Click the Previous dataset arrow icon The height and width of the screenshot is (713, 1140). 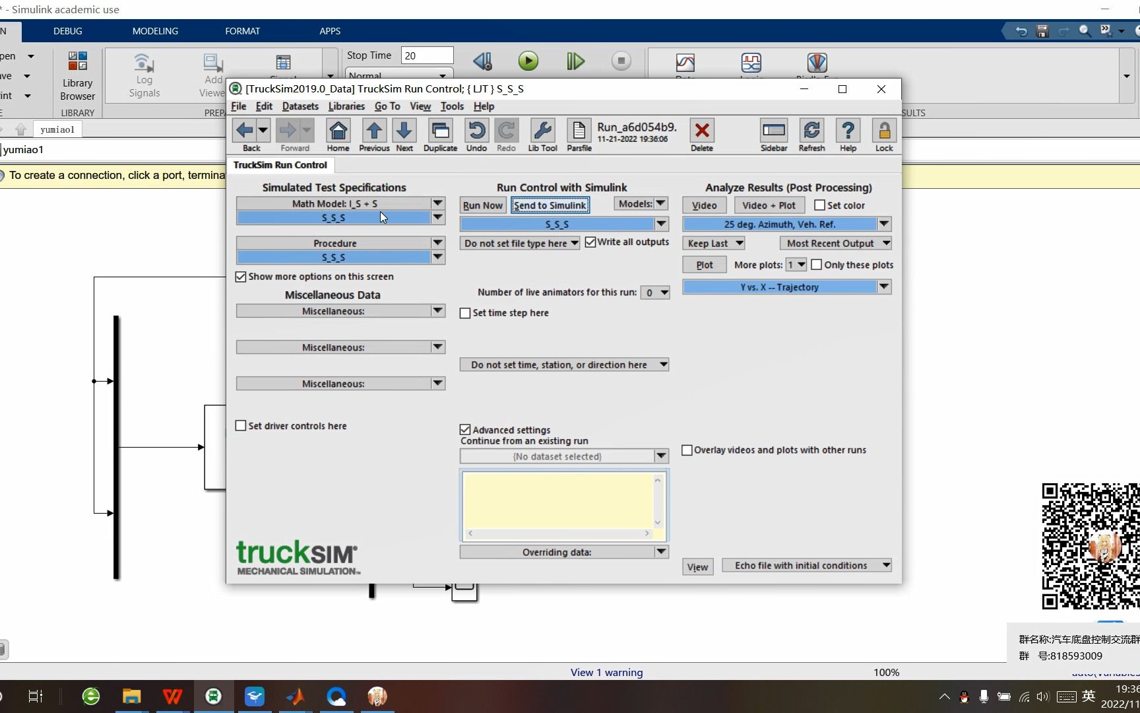[x=374, y=131]
